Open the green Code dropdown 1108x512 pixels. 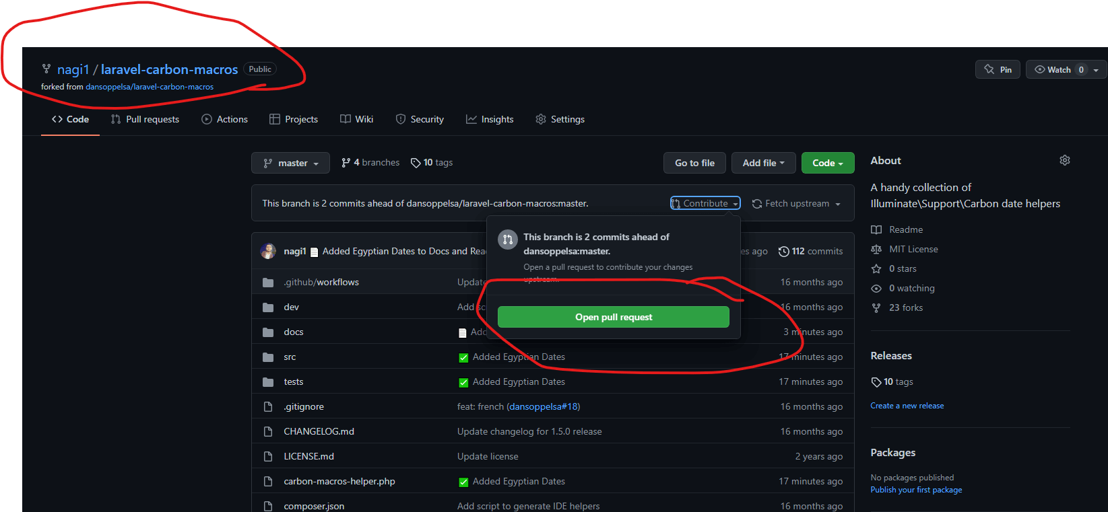(828, 163)
